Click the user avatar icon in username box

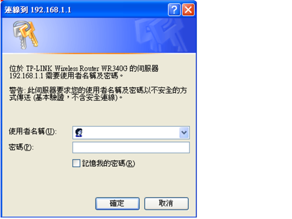click(79, 133)
